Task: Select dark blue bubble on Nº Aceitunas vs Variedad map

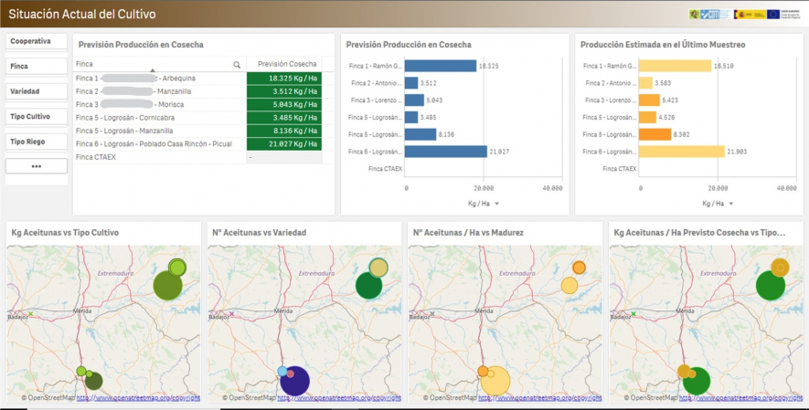Action: [x=294, y=379]
